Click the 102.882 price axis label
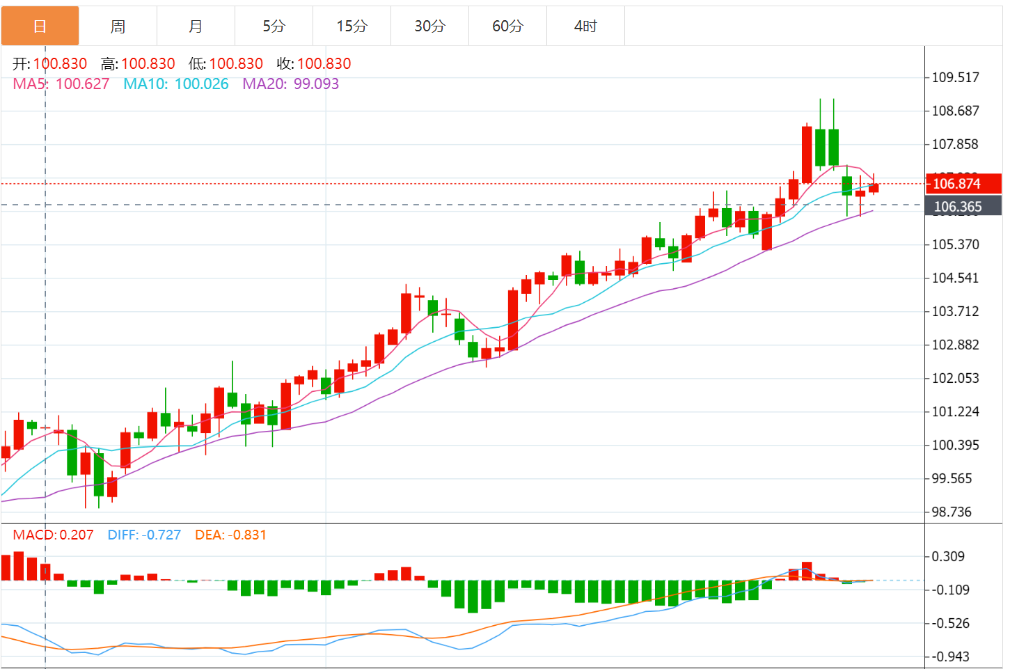The image size is (1010, 669). [x=956, y=345]
